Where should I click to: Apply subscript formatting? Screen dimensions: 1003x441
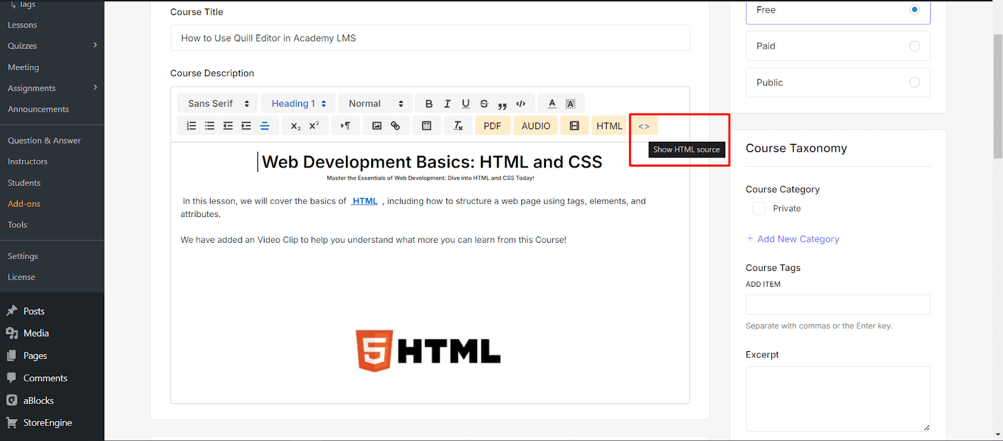pyautogui.click(x=295, y=126)
